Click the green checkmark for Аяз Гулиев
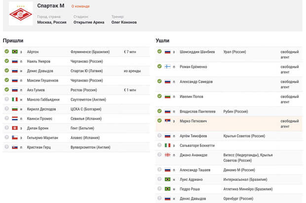Image resolution: width=306 pixels, height=203 pixels. 6,89
